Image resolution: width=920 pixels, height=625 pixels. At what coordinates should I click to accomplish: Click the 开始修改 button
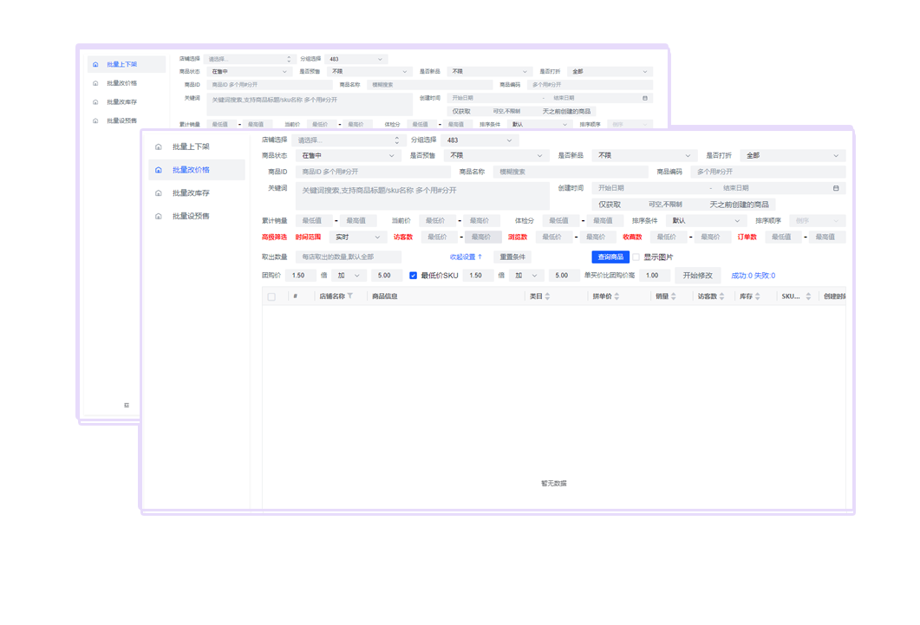coord(697,276)
